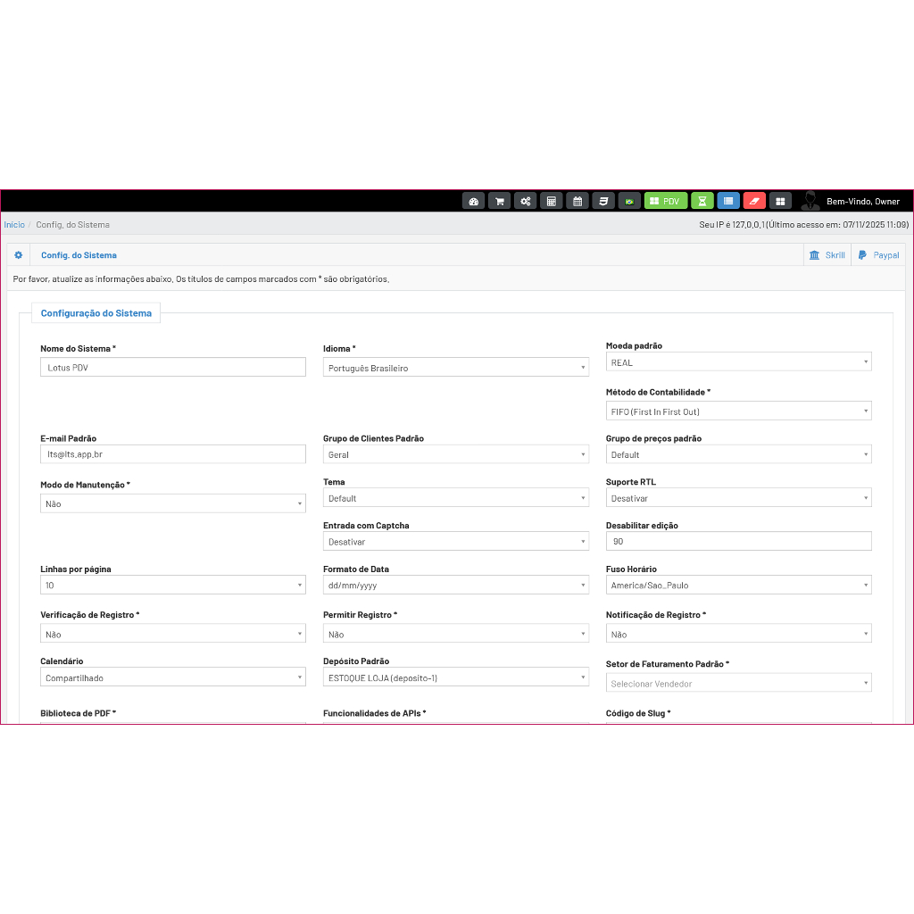
Task: Open the Paypal settings tab
Action: pyautogui.click(x=878, y=255)
